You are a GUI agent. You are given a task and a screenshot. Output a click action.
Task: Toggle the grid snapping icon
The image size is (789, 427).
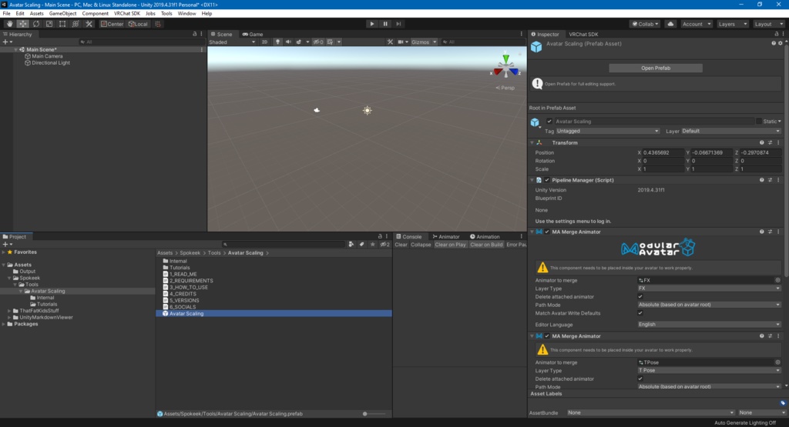click(157, 24)
